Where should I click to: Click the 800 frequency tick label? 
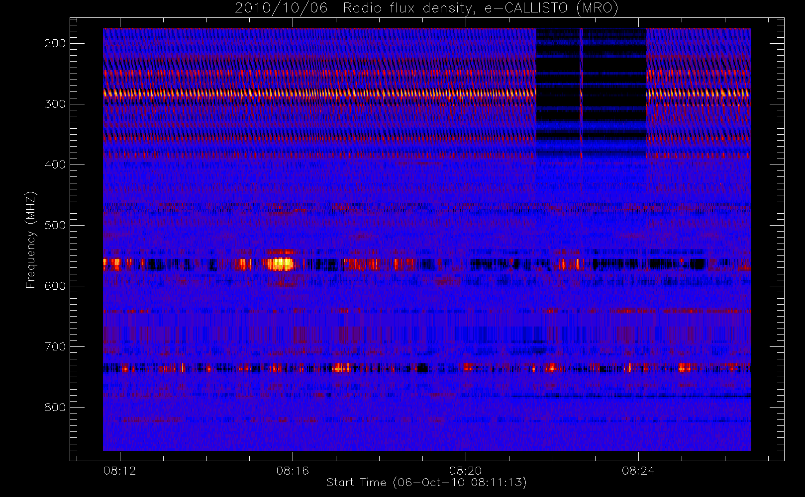click(x=55, y=407)
